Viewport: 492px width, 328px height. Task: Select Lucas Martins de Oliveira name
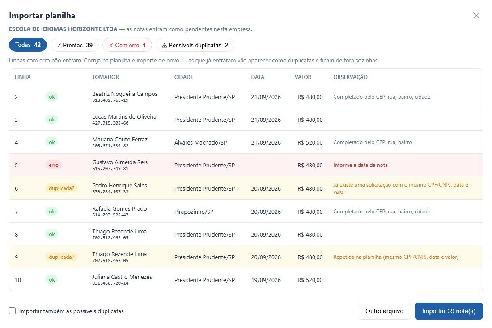124,117
